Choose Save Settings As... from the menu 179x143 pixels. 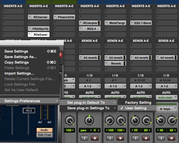(30, 57)
